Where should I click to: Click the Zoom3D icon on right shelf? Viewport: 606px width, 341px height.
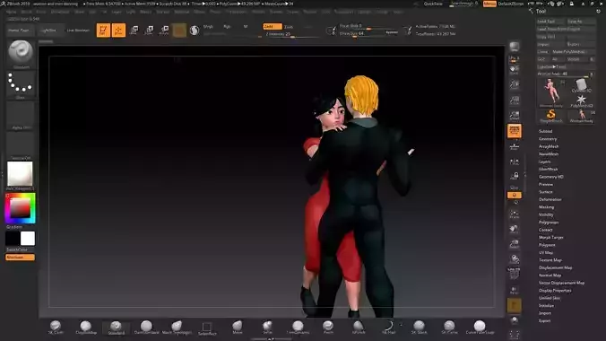pos(514,245)
